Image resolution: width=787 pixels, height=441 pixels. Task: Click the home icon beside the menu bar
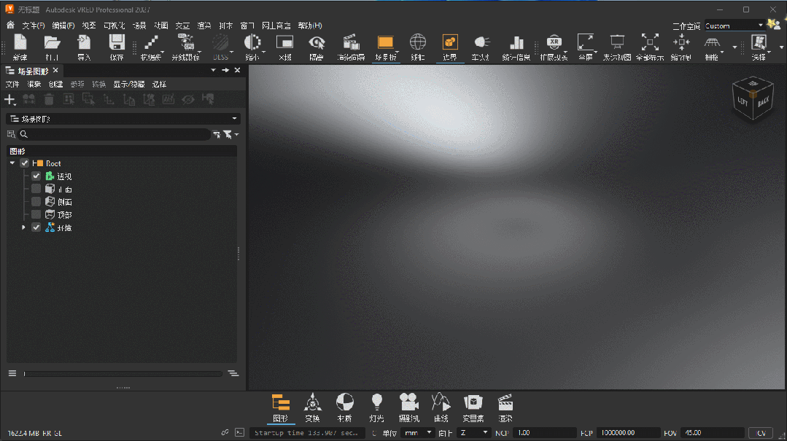tap(10, 25)
